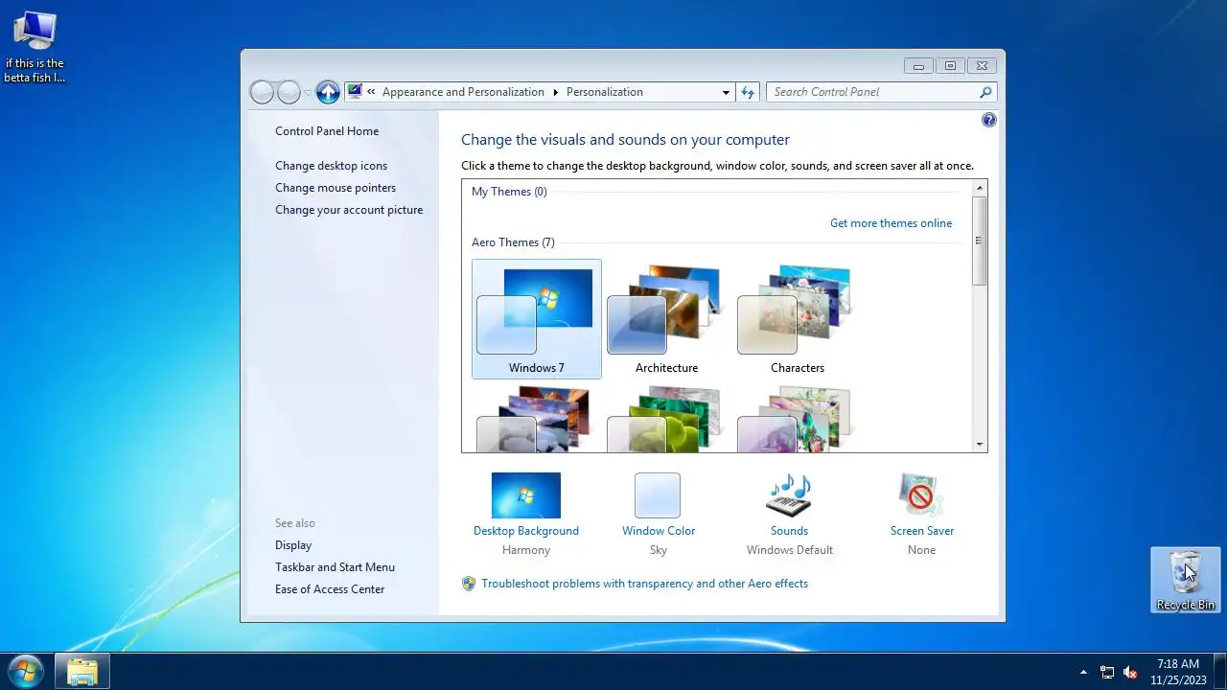Click Appearance and Personalization breadcrumb
Viewport: 1227px width, 690px height.
click(x=463, y=92)
